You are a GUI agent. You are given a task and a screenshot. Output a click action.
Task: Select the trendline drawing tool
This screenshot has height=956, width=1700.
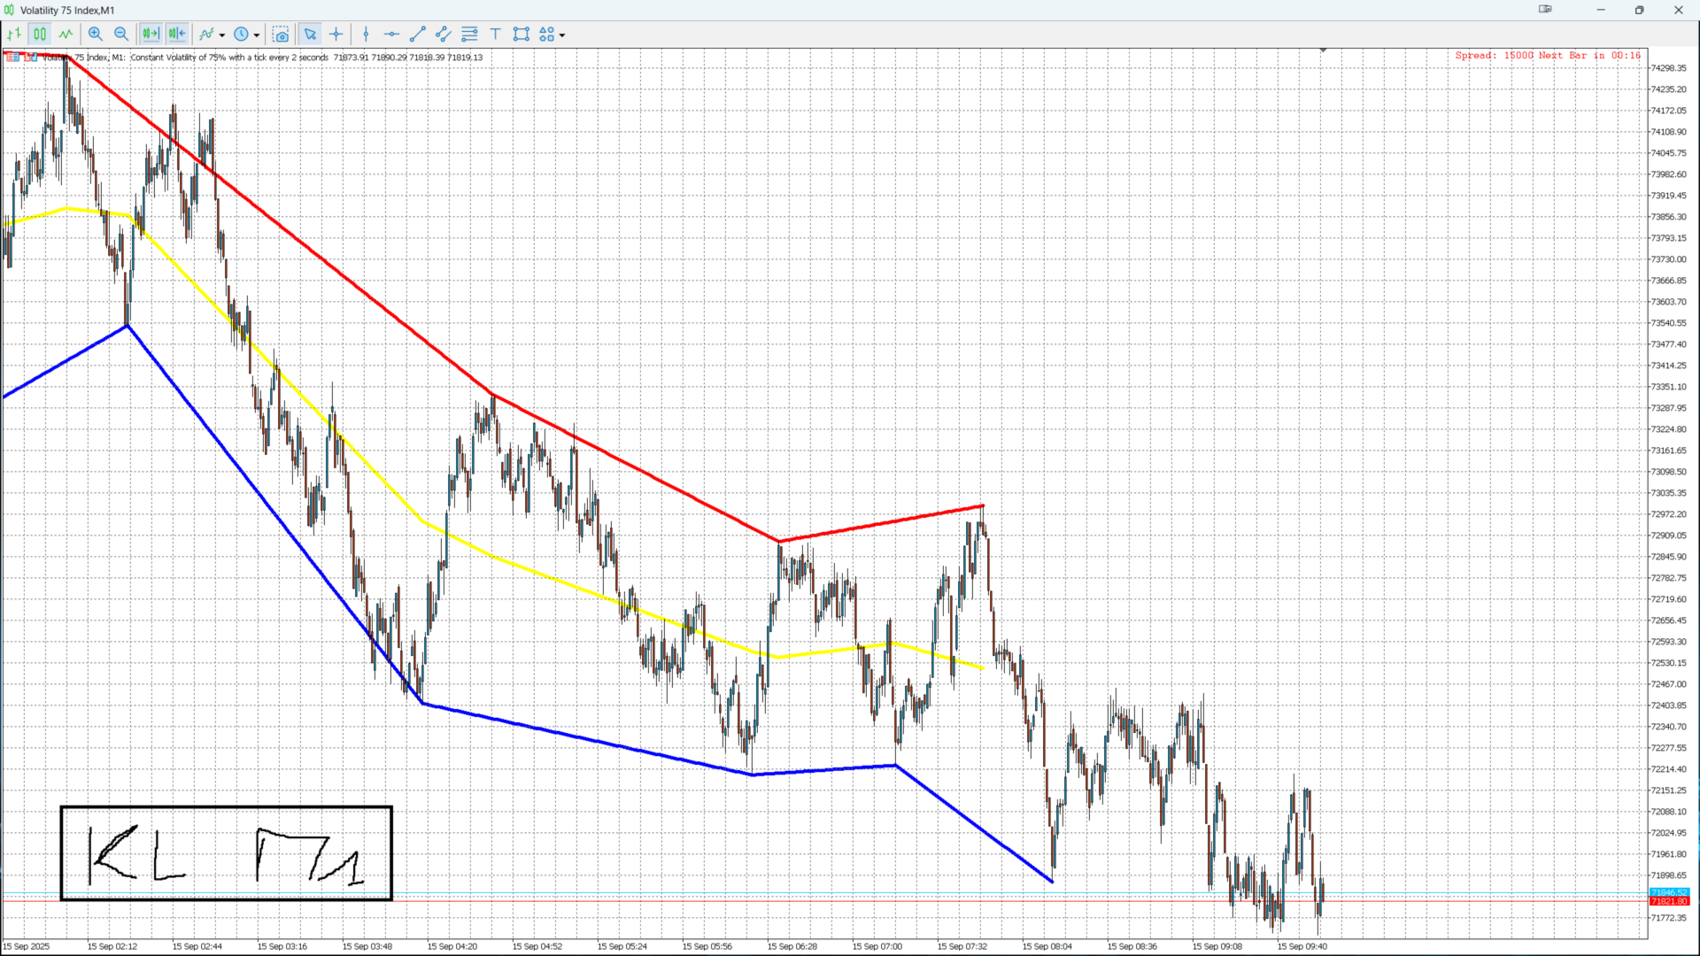pos(418,35)
